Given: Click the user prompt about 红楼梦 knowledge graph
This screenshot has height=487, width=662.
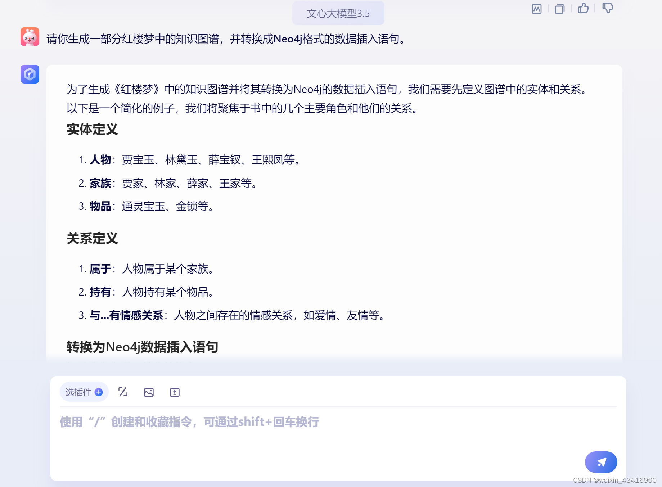Looking at the screenshot, I should click(x=227, y=39).
